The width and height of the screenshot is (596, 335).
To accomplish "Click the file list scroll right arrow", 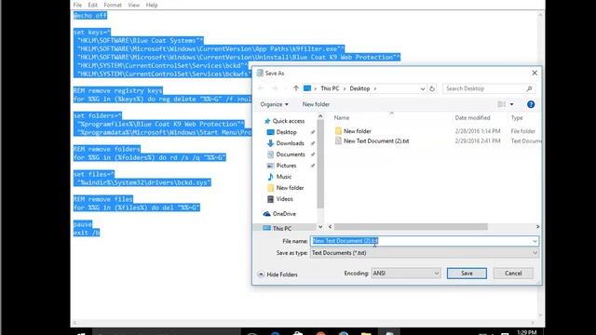I will (x=537, y=227).
